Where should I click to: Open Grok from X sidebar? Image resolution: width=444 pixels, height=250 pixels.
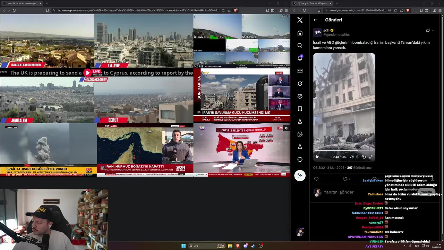point(300,83)
